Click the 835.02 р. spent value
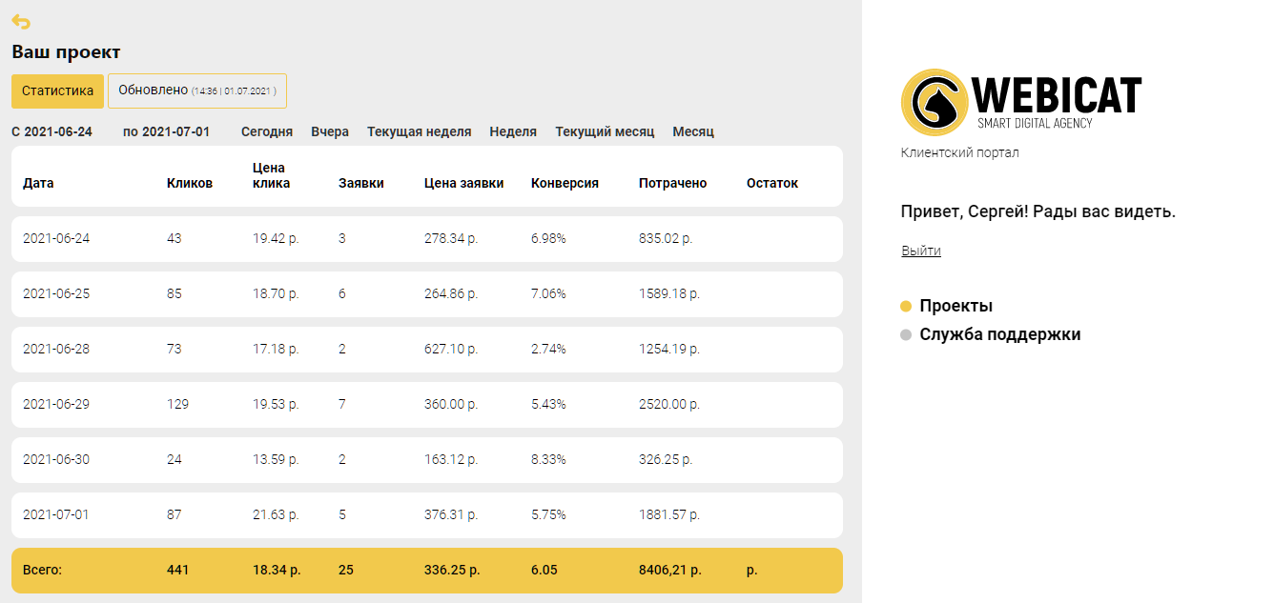Screen dimensions: 1274x603 (666, 238)
